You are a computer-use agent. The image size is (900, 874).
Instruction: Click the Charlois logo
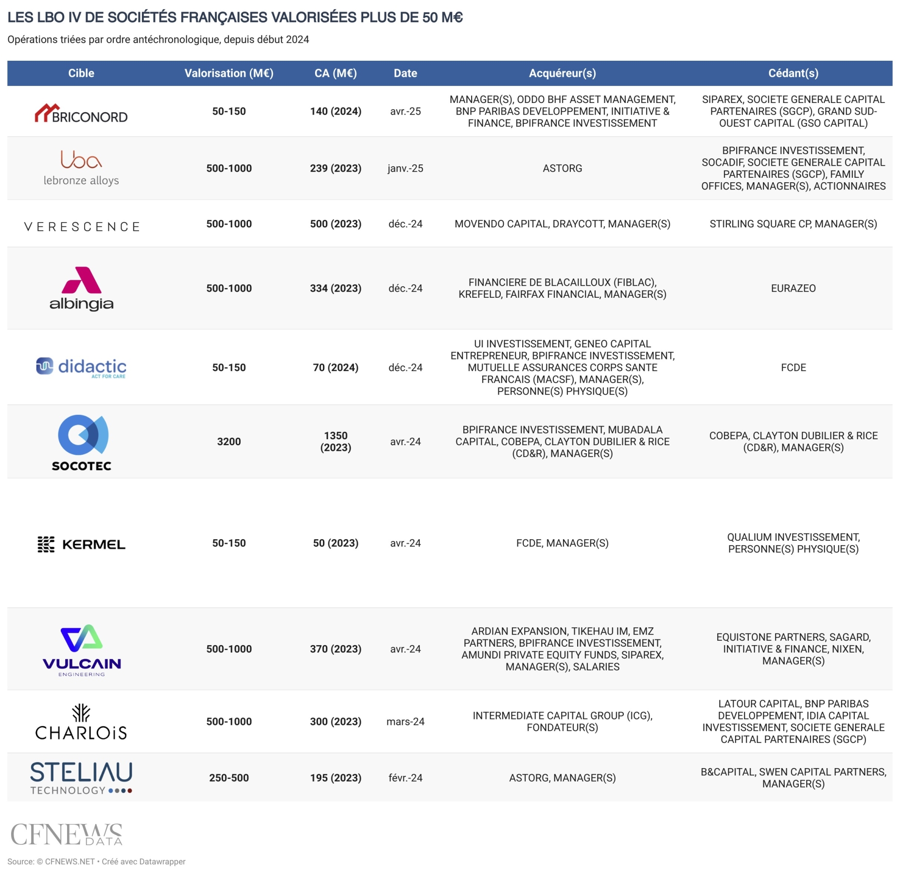[81, 722]
